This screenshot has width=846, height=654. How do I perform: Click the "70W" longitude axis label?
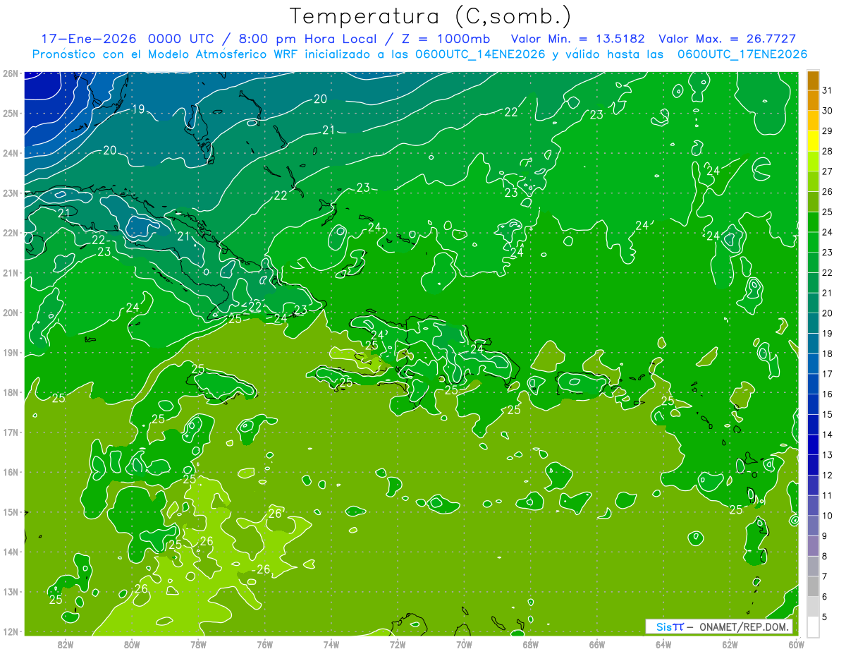click(x=464, y=644)
